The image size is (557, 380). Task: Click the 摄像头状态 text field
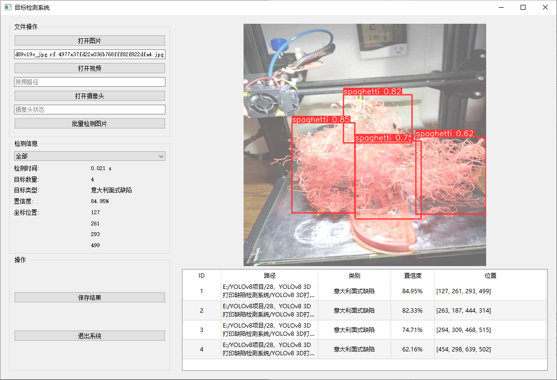(89, 110)
